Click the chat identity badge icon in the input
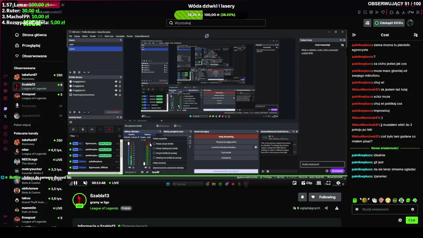This screenshot has width=423, height=238. [x=357, y=209]
